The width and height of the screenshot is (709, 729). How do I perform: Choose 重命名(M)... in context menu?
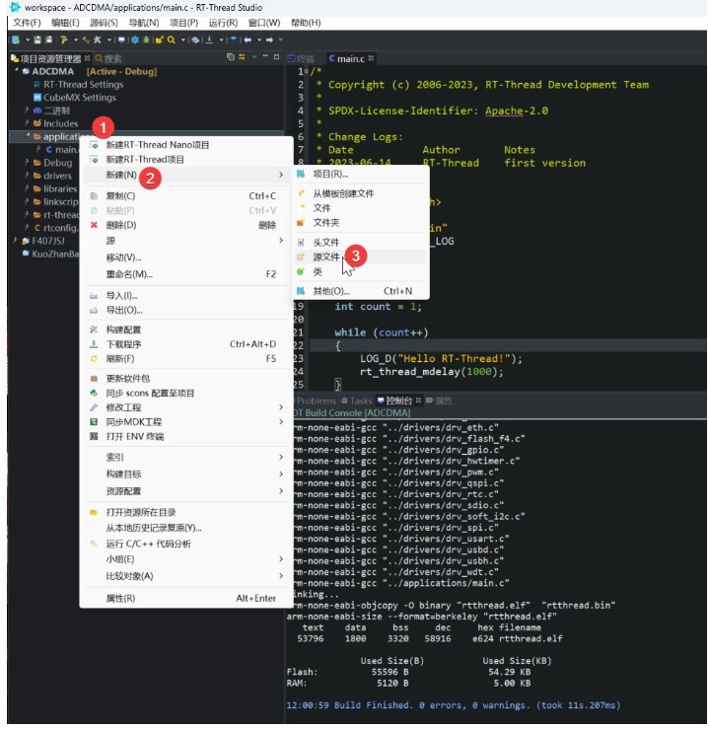tap(185, 274)
